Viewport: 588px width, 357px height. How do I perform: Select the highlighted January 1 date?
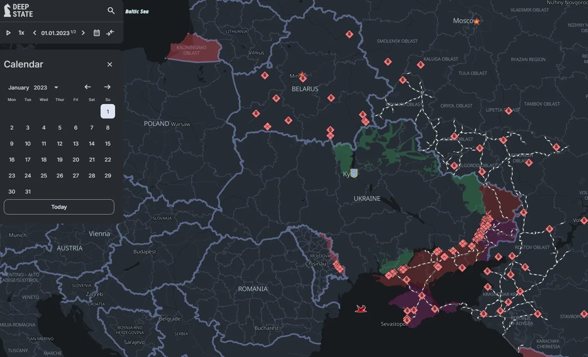point(108,112)
